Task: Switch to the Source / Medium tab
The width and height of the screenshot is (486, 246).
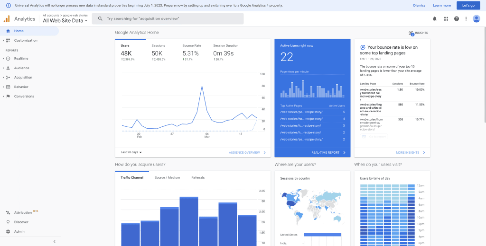Action: [168, 178]
